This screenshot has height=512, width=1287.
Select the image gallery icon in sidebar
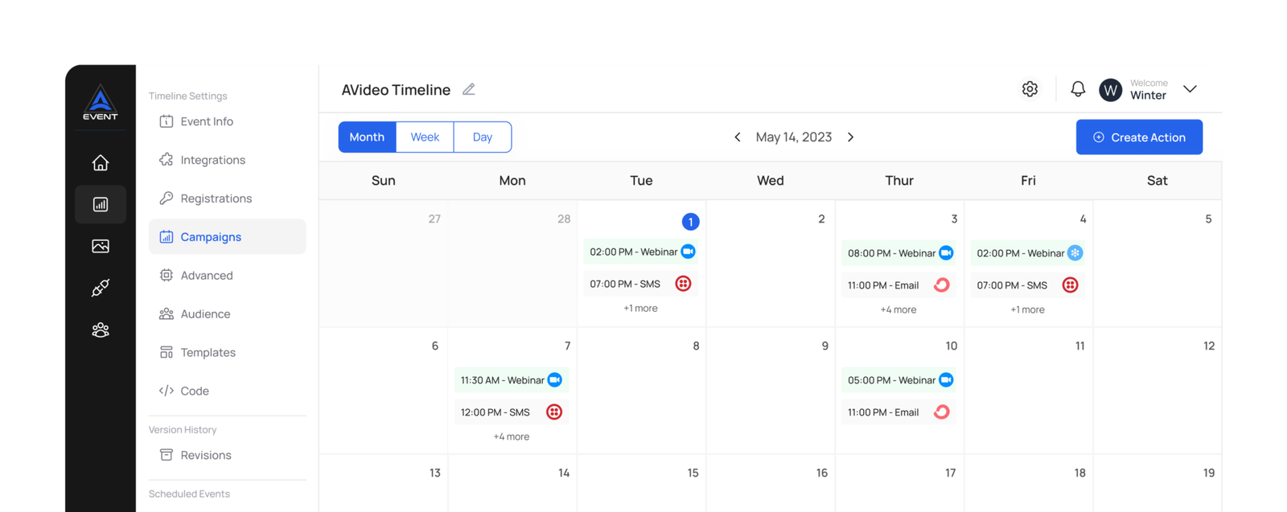coord(101,246)
